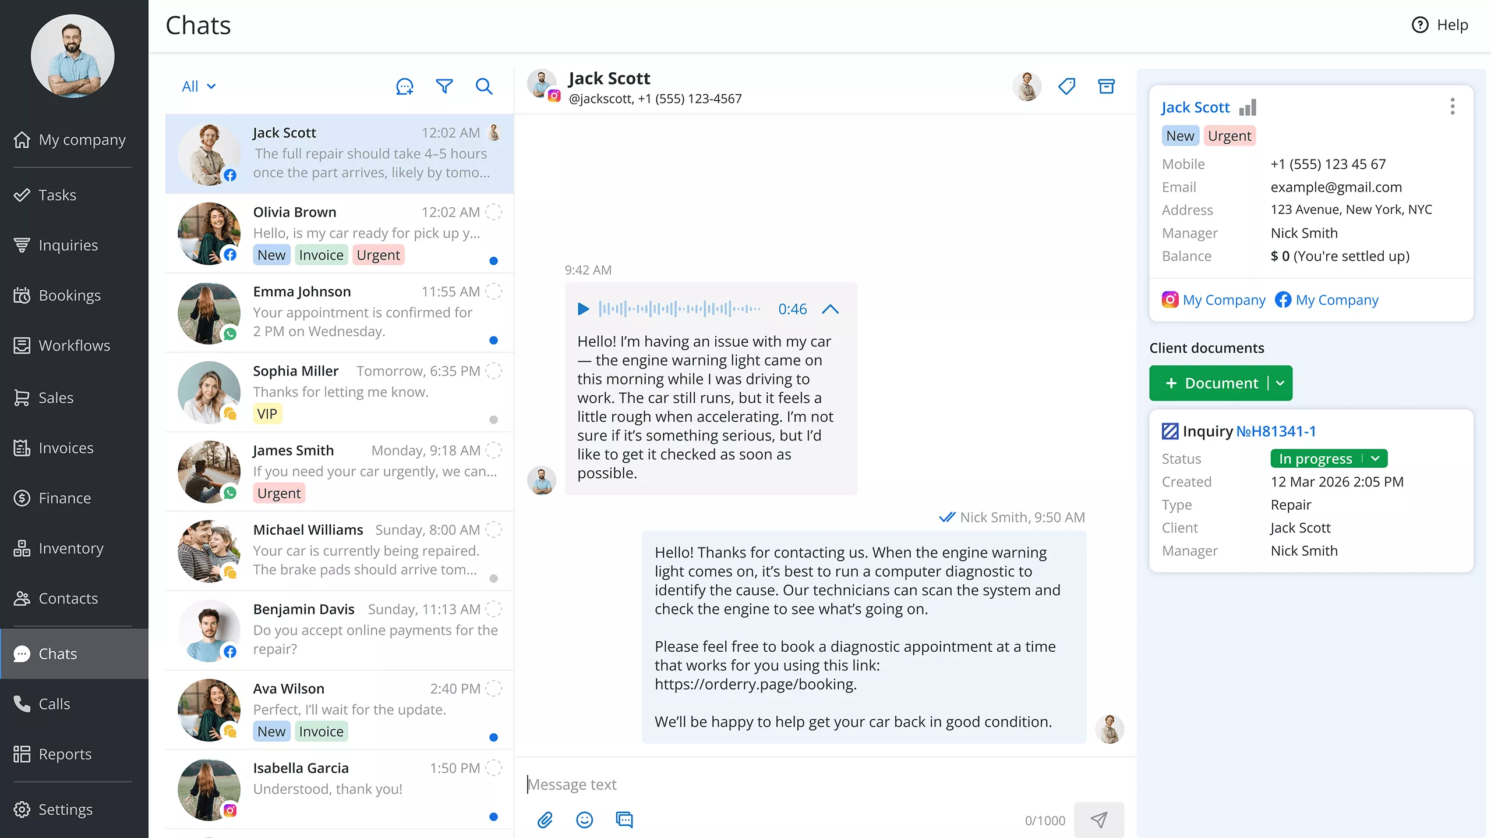
Task: Open the chat filter funnel icon
Action: [x=444, y=86]
